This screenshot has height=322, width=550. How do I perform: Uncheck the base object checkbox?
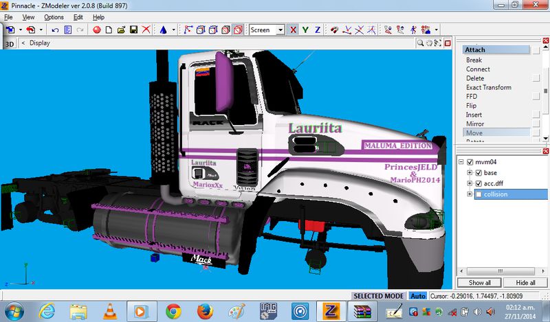(x=478, y=173)
